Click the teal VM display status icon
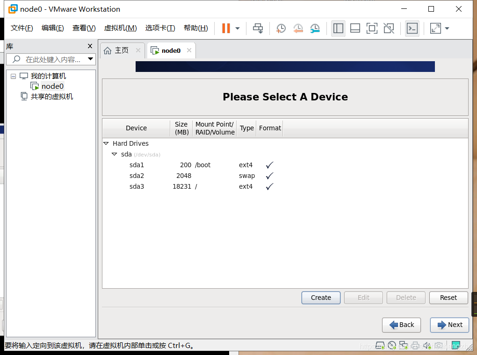 pyautogui.click(x=455, y=346)
